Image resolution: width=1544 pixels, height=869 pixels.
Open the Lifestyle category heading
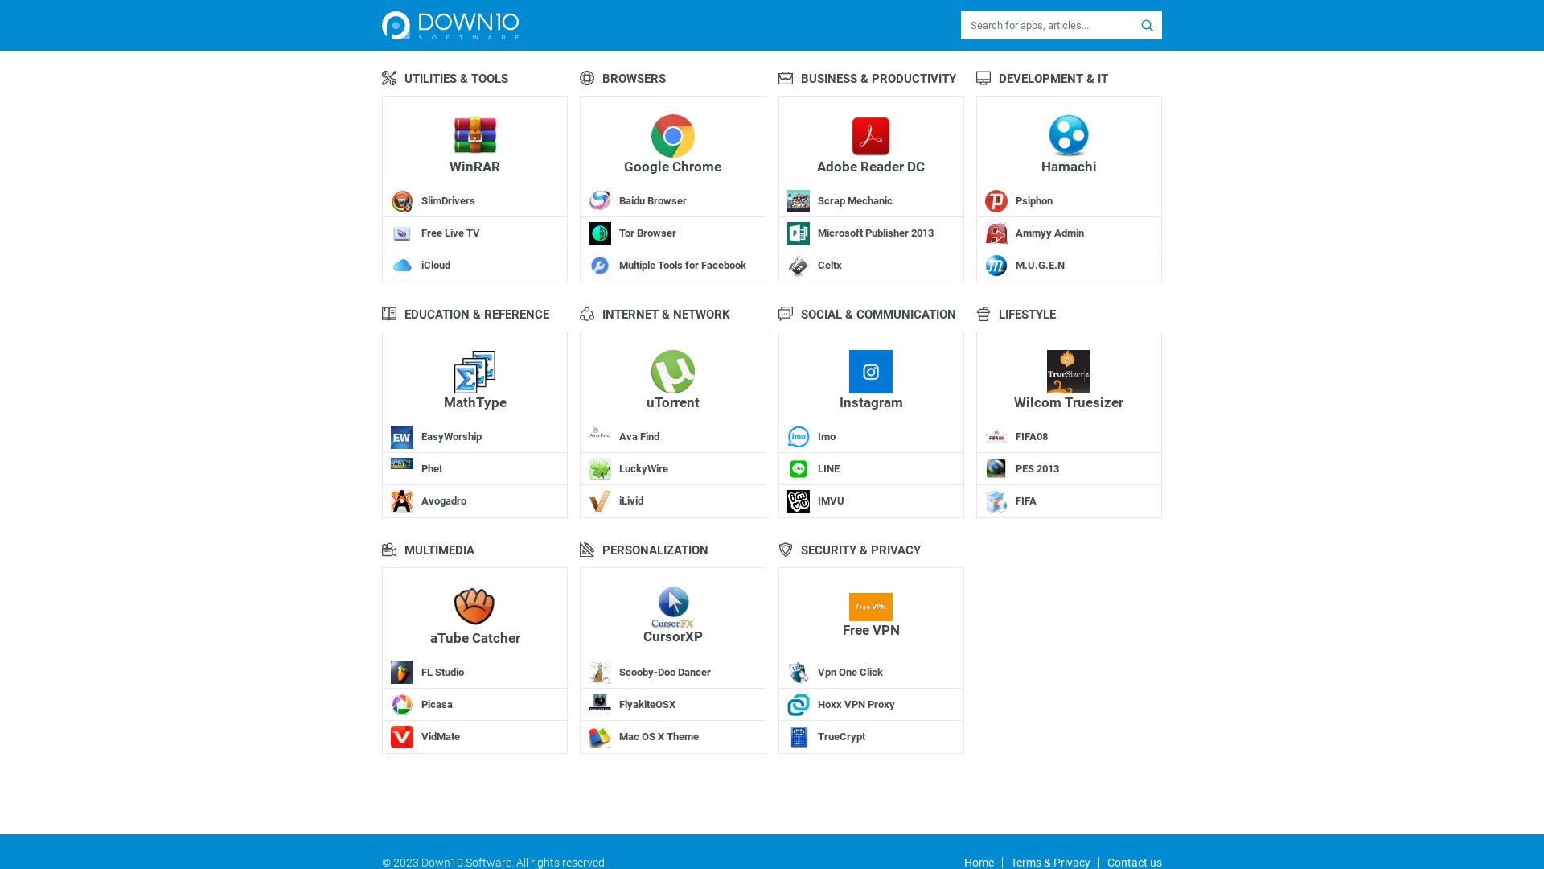click(1027, 315)
